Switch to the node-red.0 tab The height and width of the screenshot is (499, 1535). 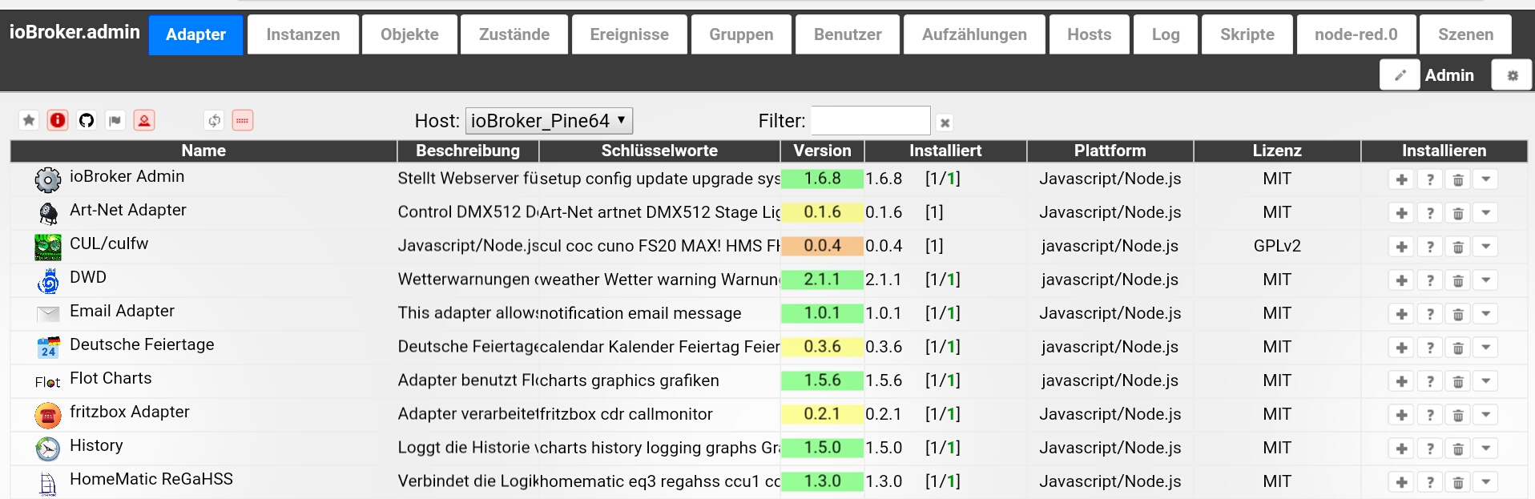[x=1356, y=34]
